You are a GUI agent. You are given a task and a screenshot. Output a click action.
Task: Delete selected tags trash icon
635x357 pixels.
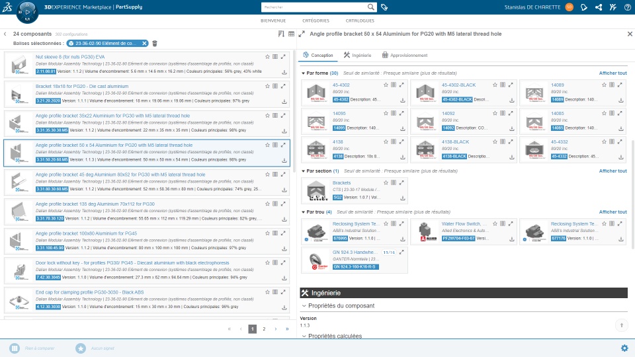[x=155, y=44]
